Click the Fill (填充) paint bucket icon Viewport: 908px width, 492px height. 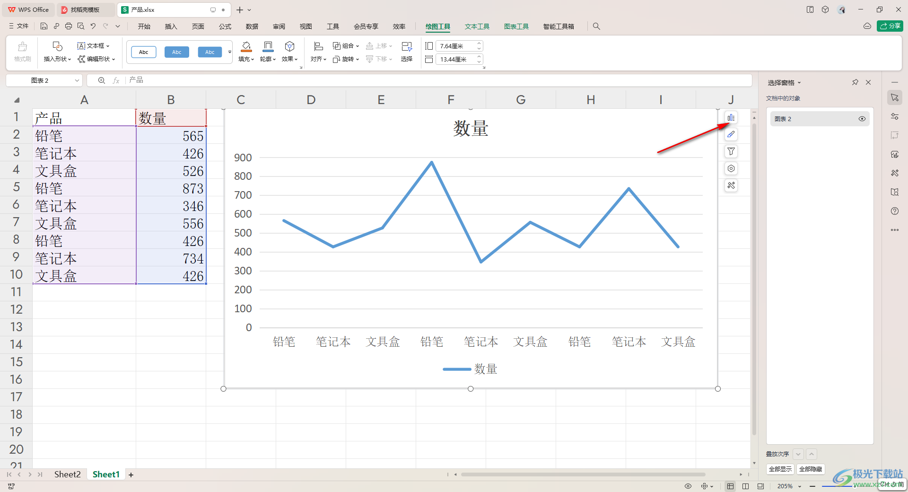(246, 46)
